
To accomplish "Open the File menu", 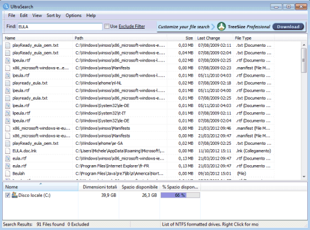I will click(11, 15).
